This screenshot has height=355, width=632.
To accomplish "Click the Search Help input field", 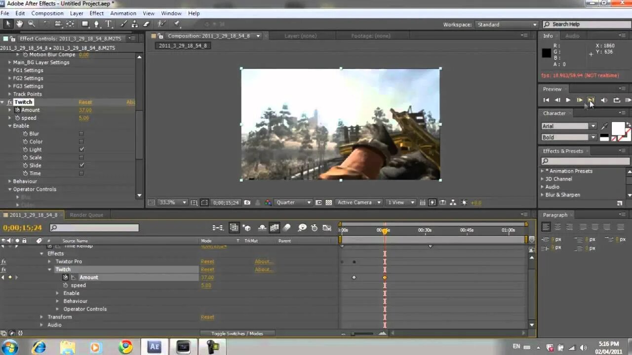I will [586, 24].
